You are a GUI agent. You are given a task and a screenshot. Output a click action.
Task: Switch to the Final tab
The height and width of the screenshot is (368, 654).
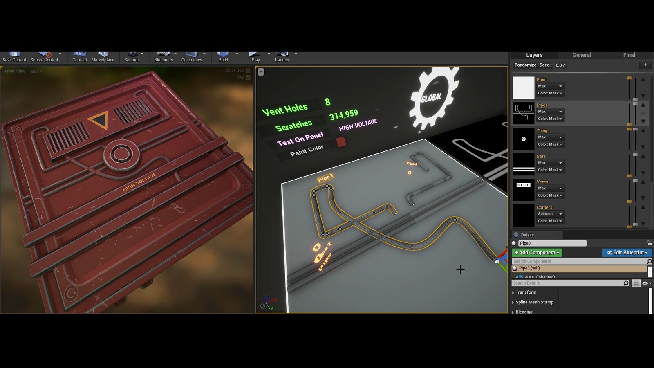click(x=629, y=54)
